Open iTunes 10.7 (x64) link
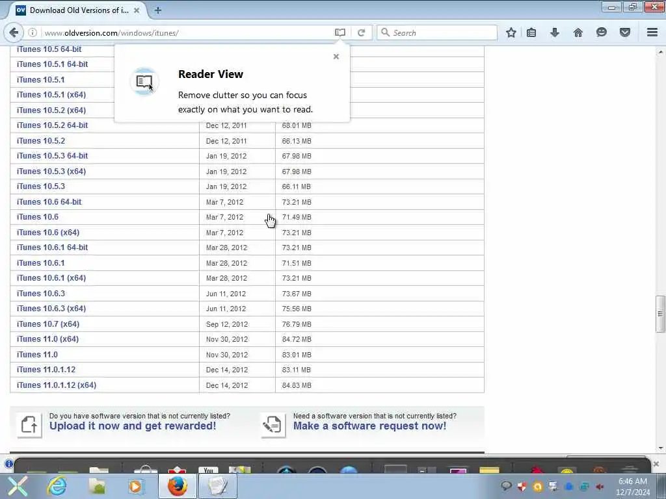The height and width of the screenshot is (499, 666). [48, 324]
